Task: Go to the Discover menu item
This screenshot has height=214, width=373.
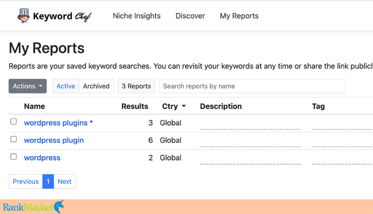Action: tap(190, 16)
